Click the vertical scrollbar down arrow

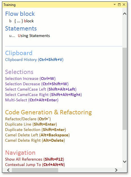[x=125, y=161]
